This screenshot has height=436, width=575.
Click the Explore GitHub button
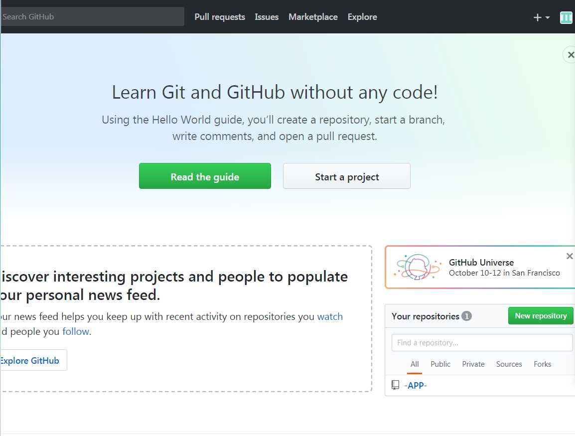tap(33, 360)
